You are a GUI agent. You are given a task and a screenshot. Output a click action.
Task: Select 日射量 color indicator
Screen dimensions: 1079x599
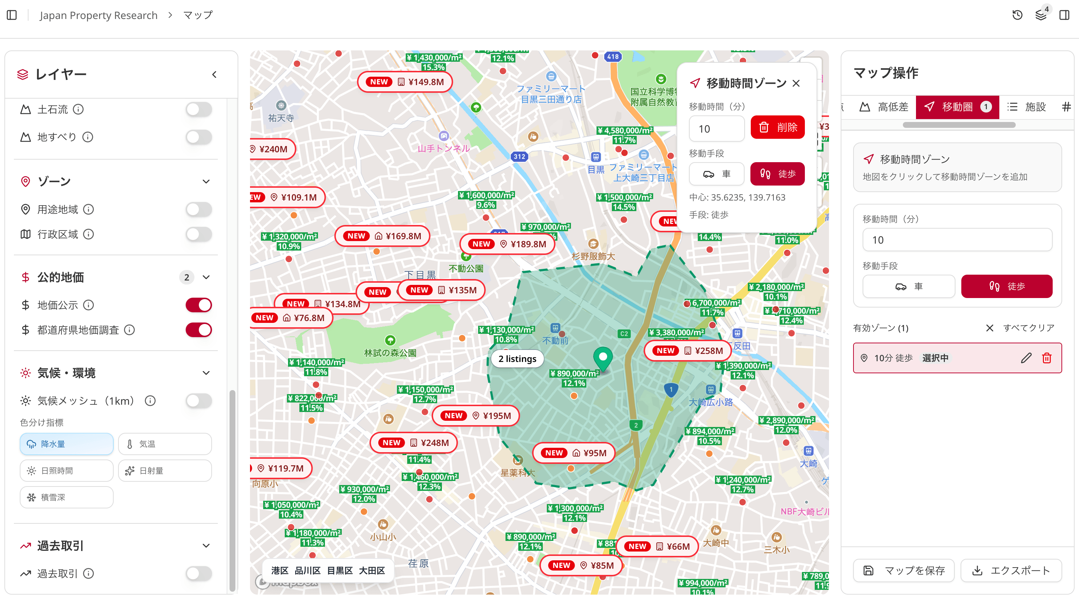tap(165, 470)
